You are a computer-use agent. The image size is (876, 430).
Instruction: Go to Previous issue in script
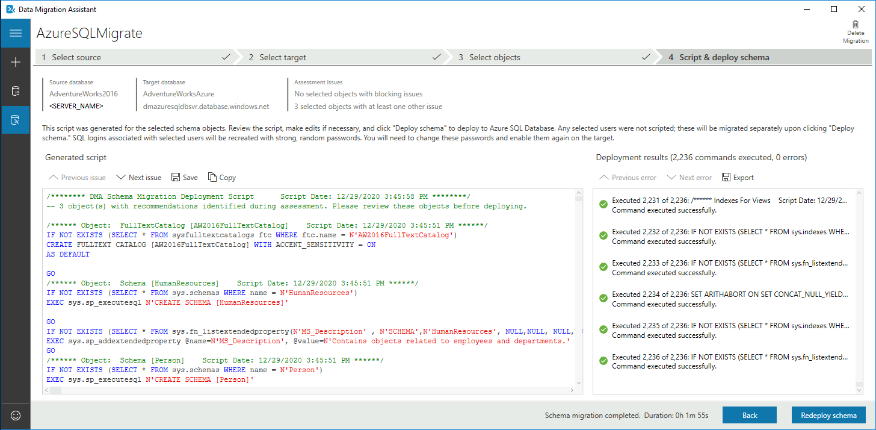point(78,178)
